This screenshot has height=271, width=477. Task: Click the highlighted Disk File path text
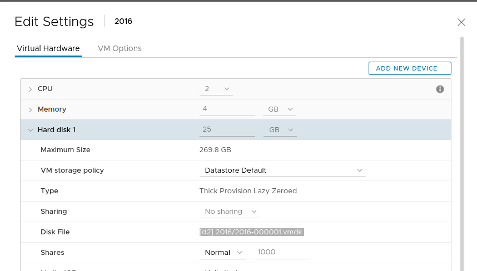[251, 232]
